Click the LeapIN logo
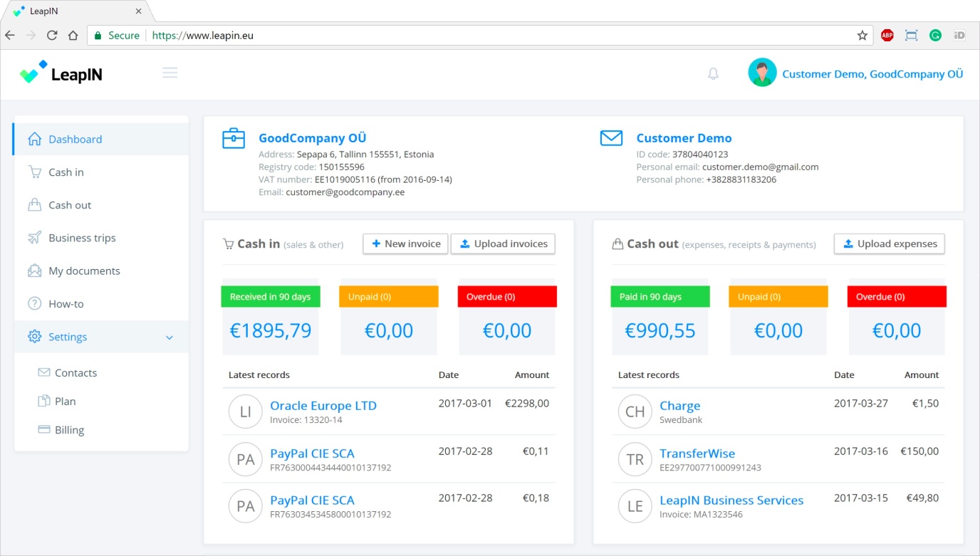This screenshot has width=980, height=556. pos(61,73)
